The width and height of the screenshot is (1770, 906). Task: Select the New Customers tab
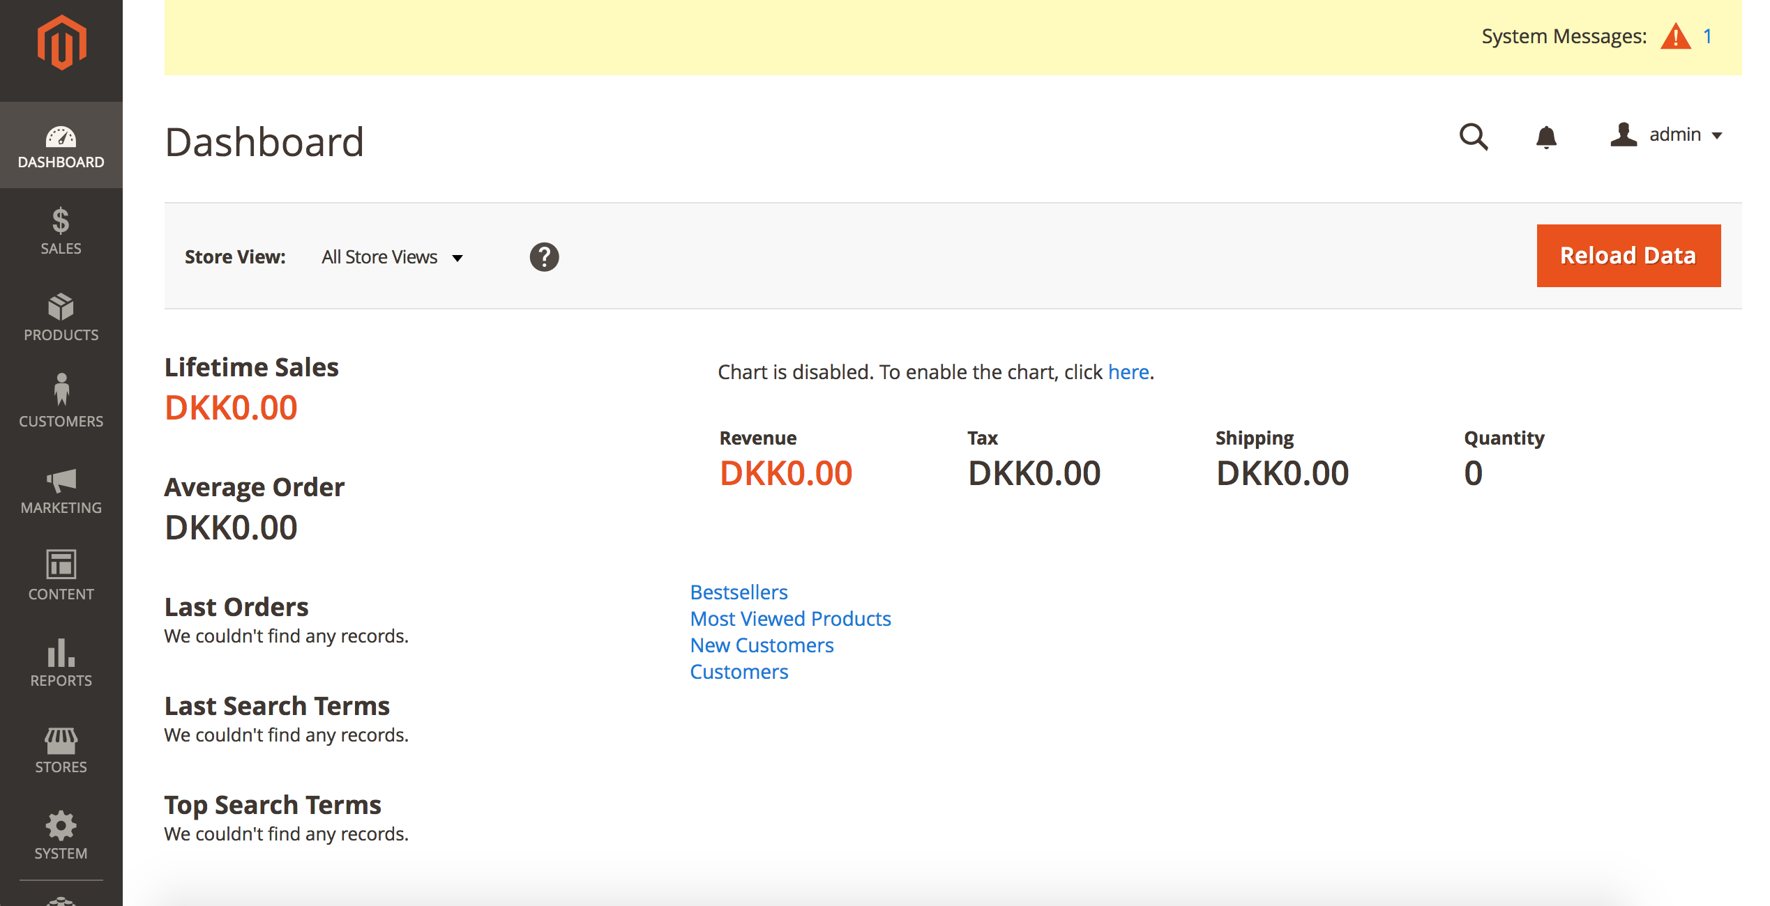pyautogui.click(x=762, y=645)
